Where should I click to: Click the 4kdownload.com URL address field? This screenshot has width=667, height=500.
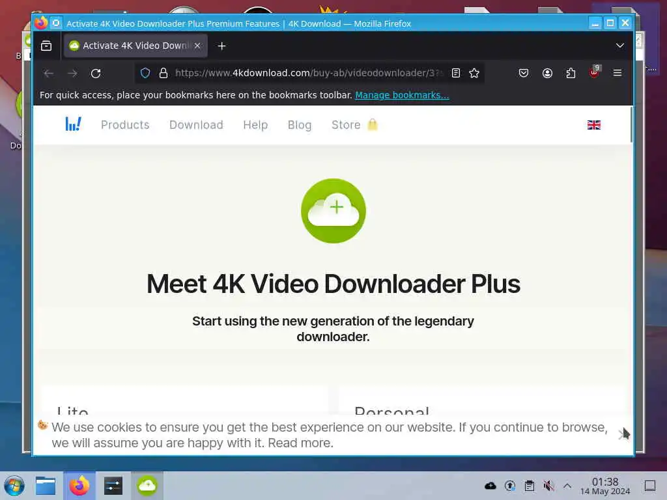pos(308,73)
